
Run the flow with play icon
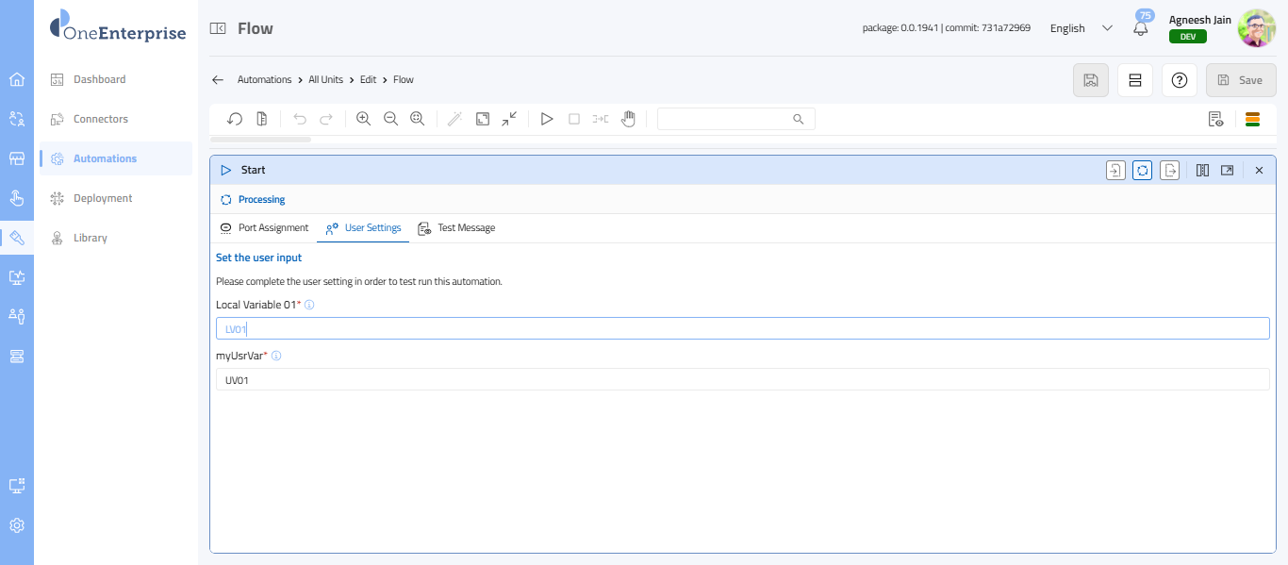point(546,119)
